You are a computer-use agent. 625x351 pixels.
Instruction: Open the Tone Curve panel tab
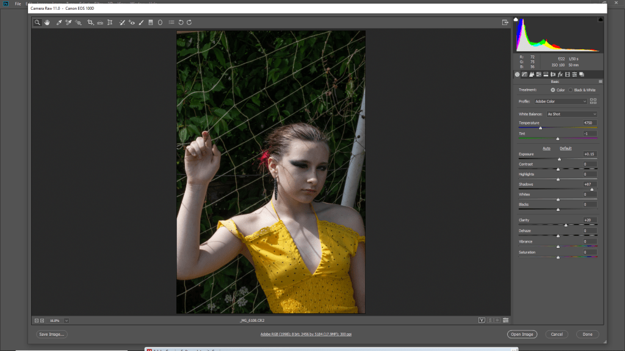(x=524, y=74)
